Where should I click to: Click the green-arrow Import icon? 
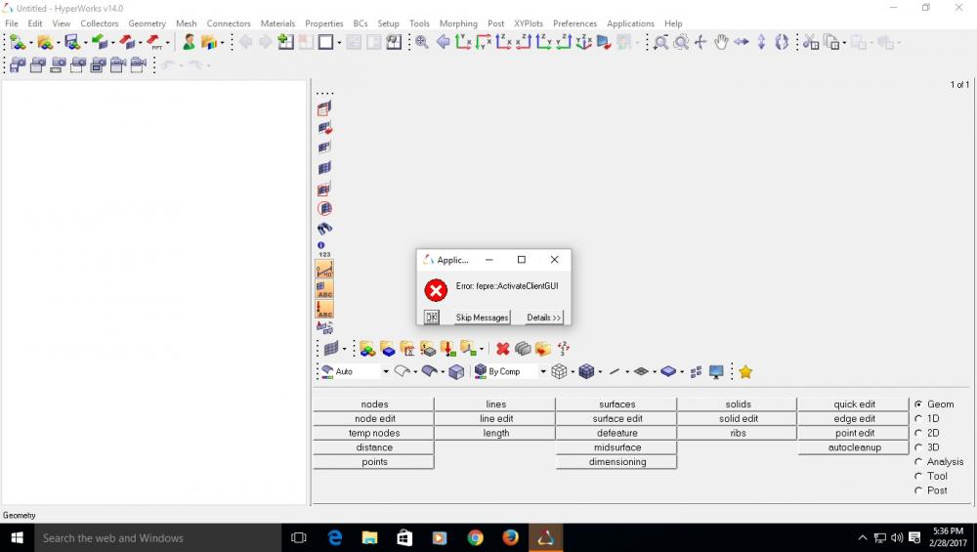(99, 42)
